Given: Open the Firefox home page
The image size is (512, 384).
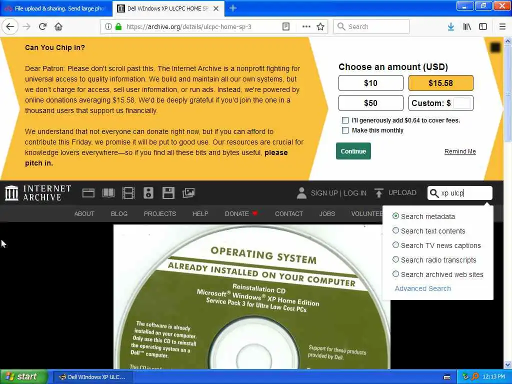Looking at the screenshot, I should point(58,26).
